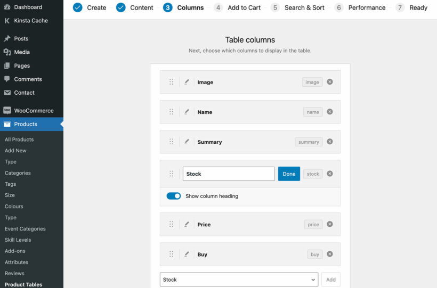Image resolution: width=437 pixels, height=288 pixels.
Task: Jump to the Add to Cart step
Action: pyautogui.click(x=237, y=7)
